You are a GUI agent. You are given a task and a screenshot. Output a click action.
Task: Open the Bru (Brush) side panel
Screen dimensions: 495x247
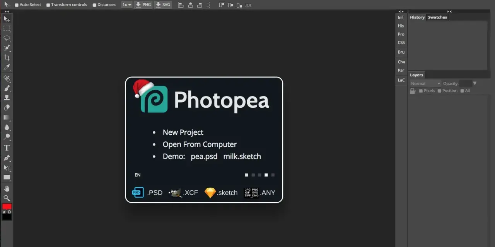pyautogui.click(x=401, y=52)
